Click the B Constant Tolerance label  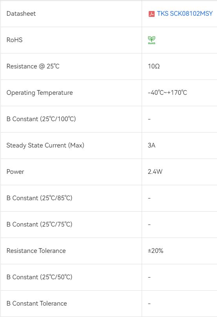(37, 304)
